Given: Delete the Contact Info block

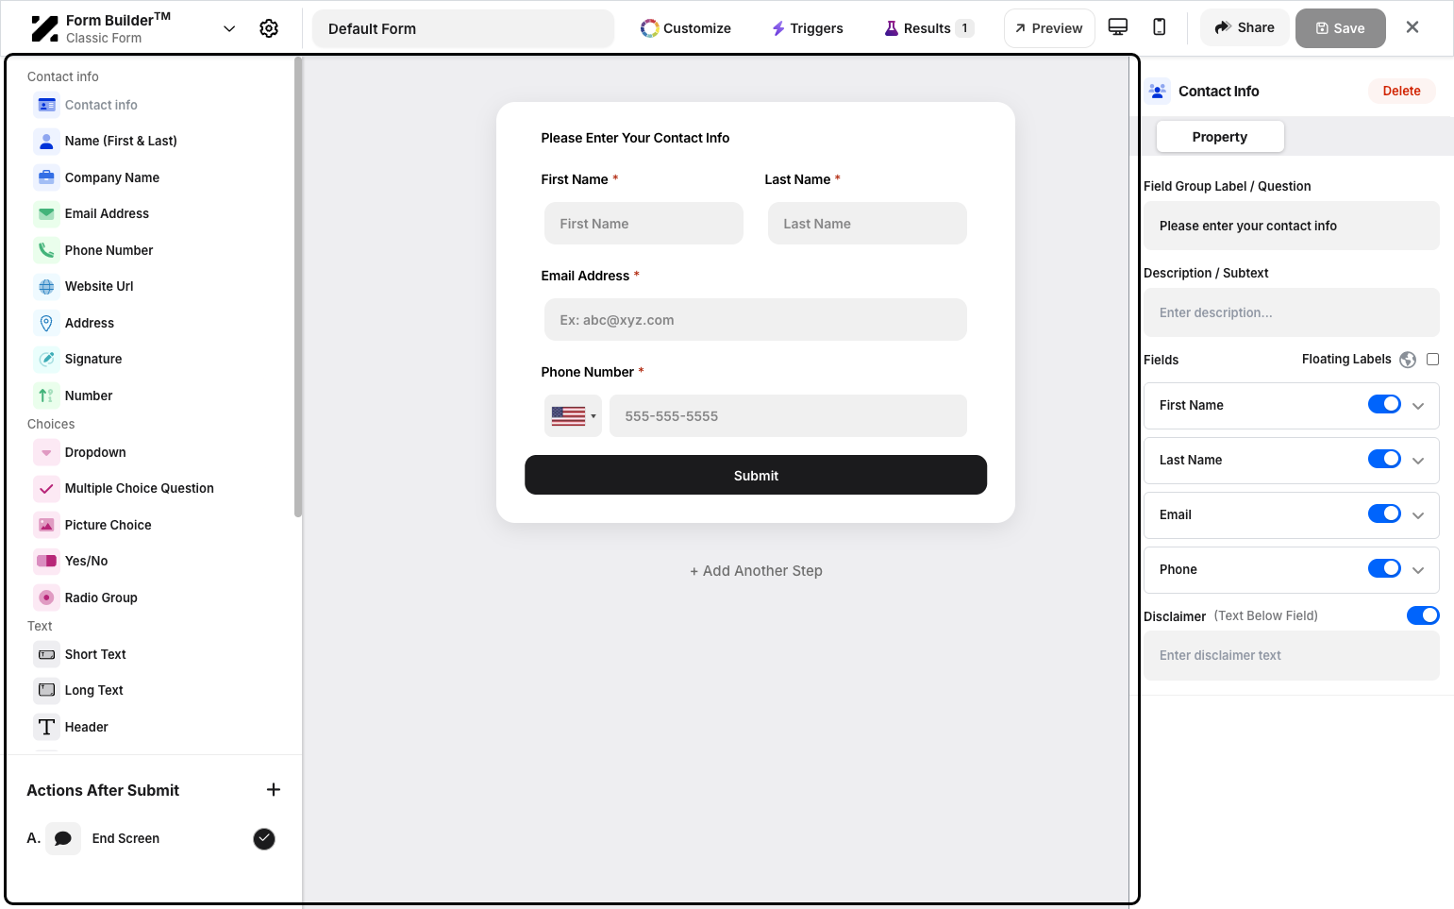Looking at the screenshot, I should 1401,91.
